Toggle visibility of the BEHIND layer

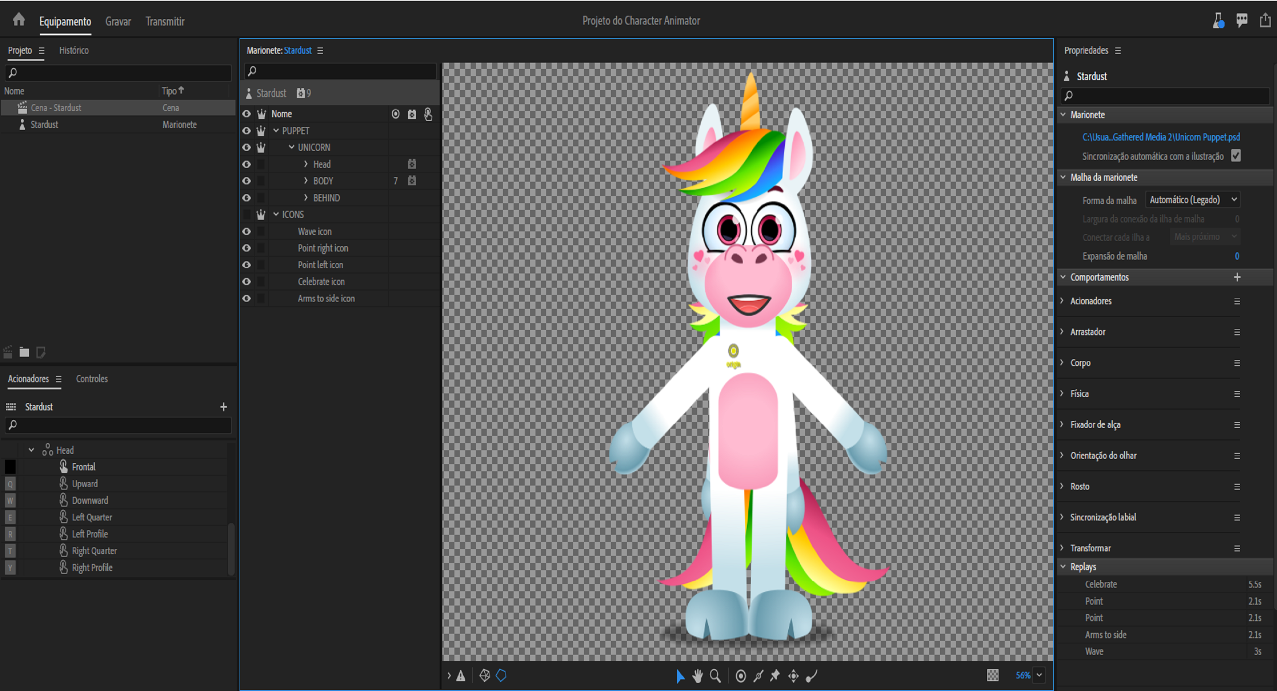pos(246,198)
